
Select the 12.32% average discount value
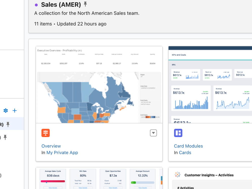coord(143,176)
